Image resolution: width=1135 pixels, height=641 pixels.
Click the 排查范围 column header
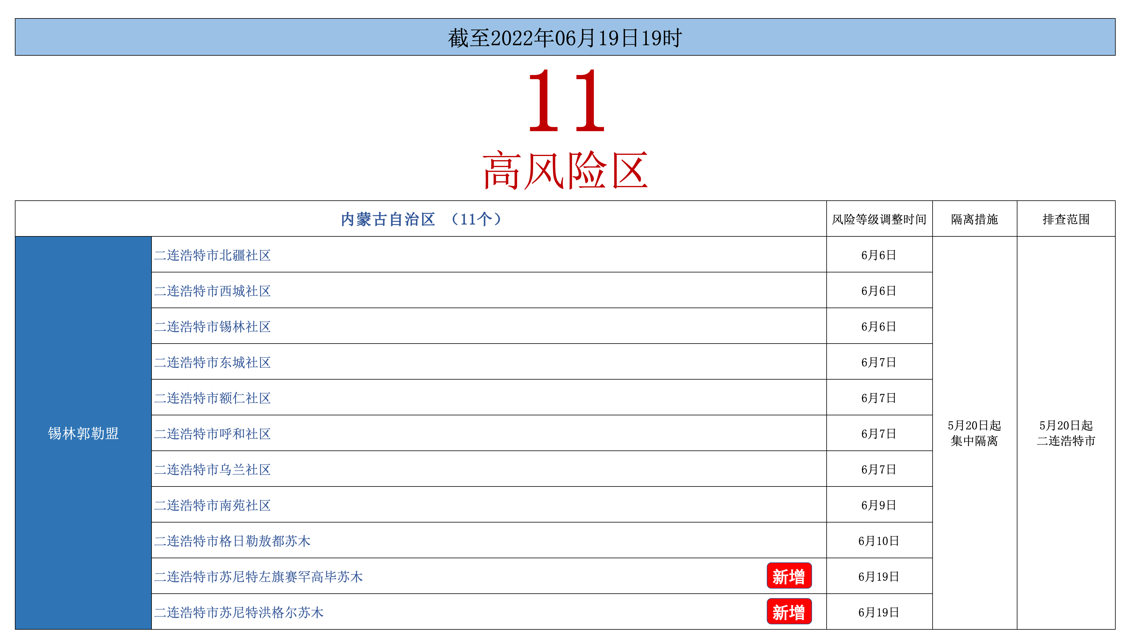(1066, 219)
